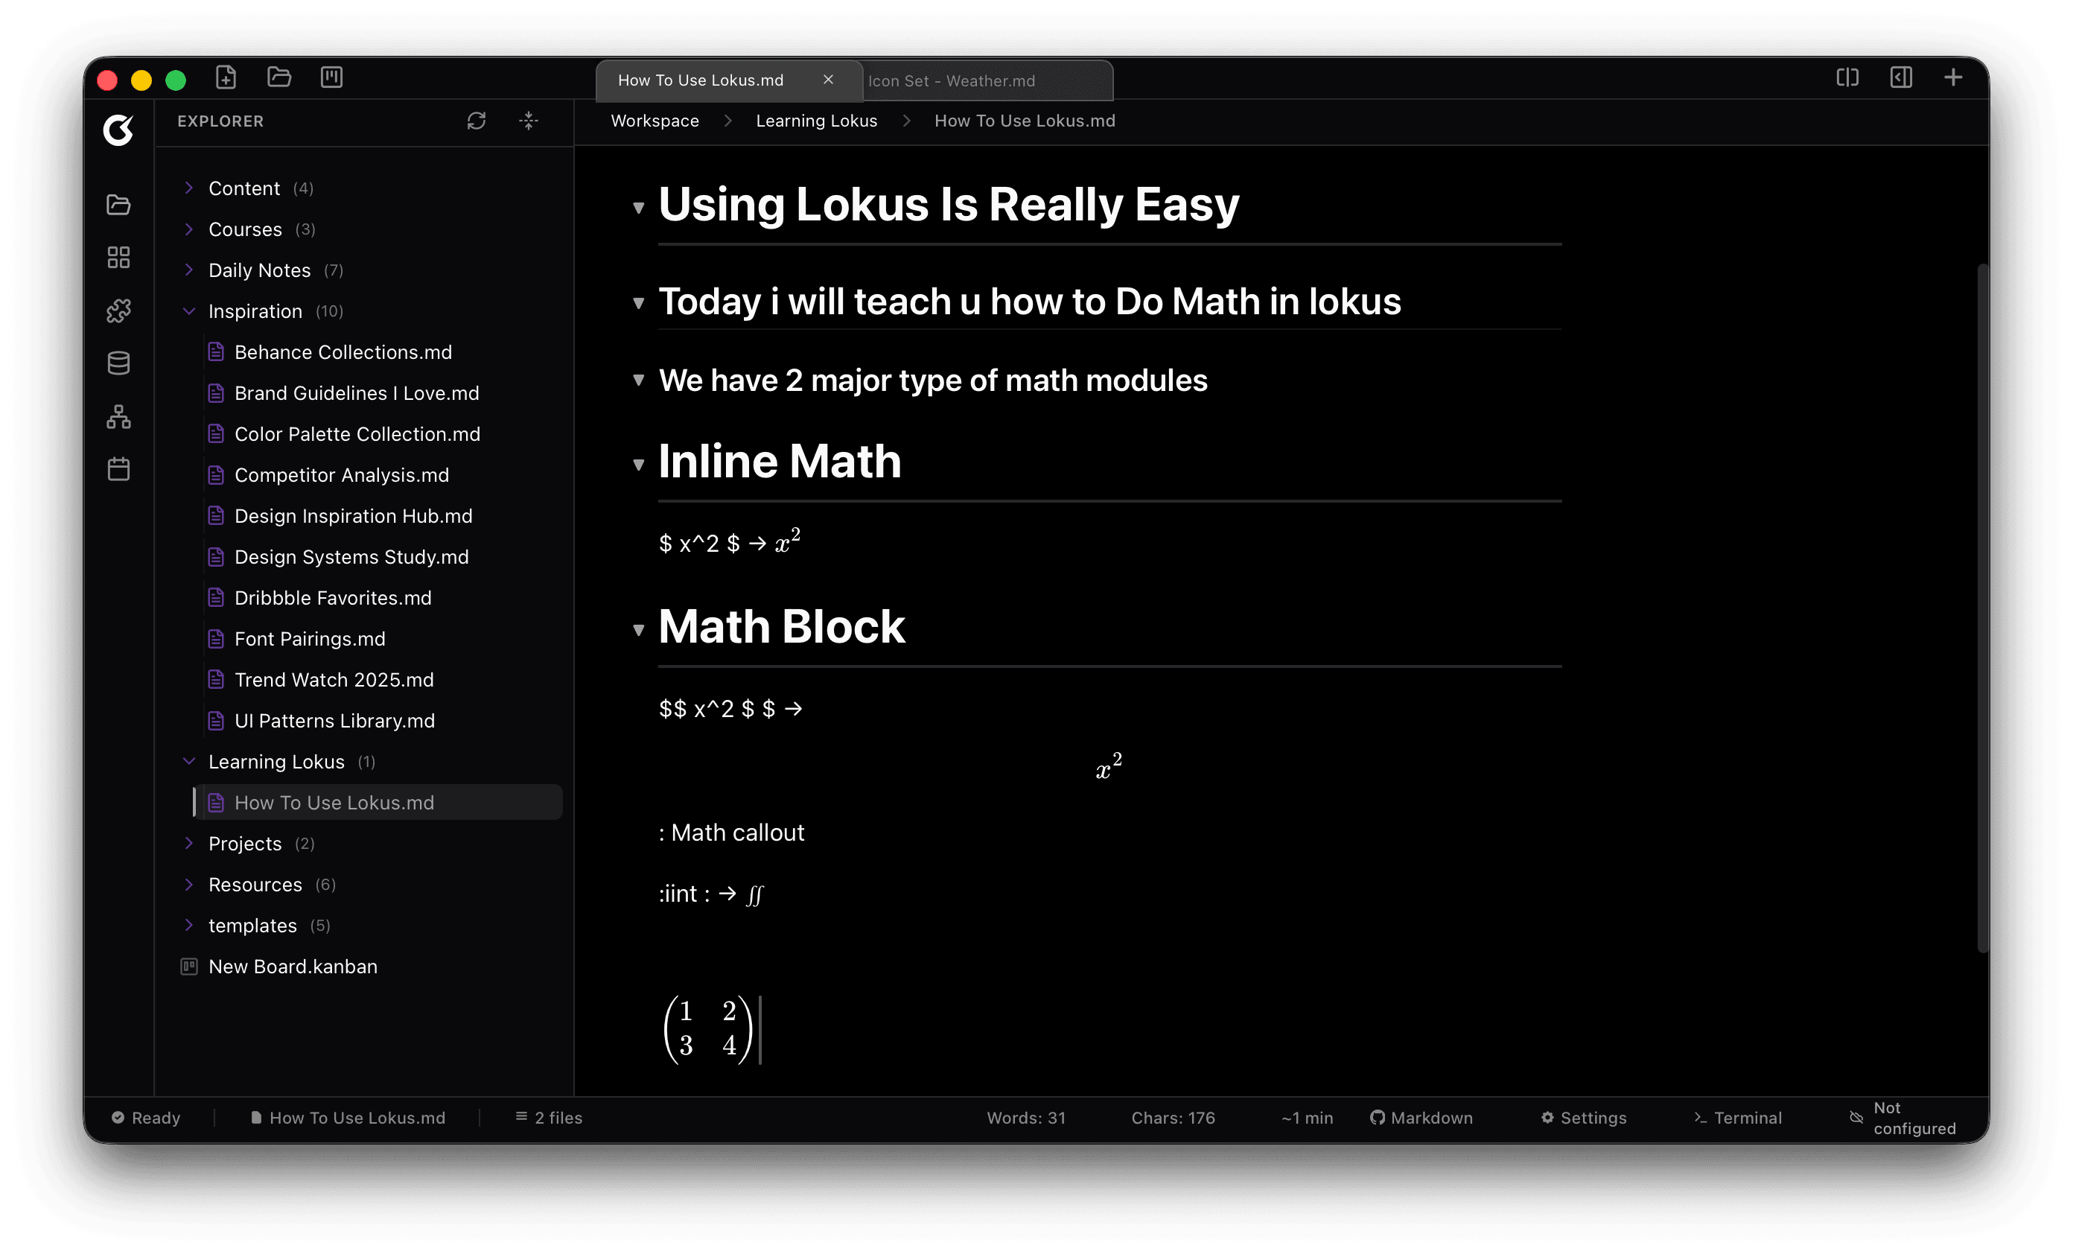Open the plugins puzzle icon in sidebar
The width and height of the screenshot is (2073, 1254).
point(118,311)
